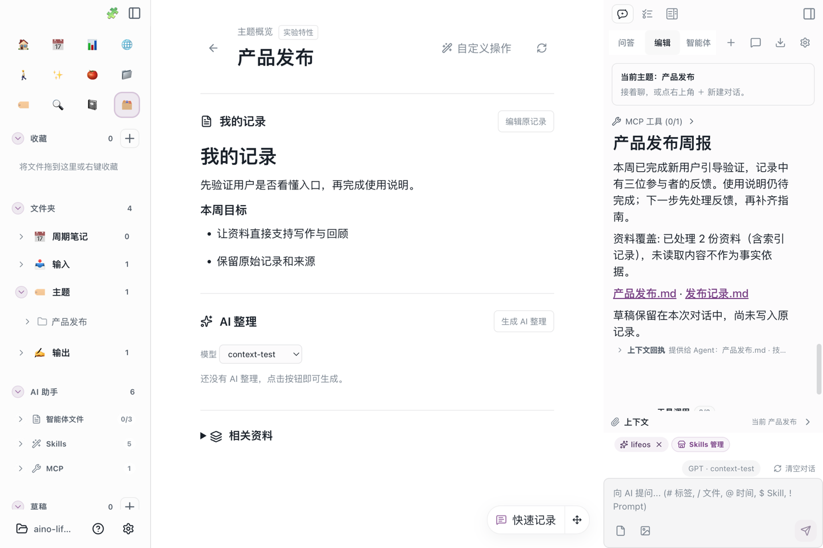Screen dimensions: 823x548
Task: Open the 发布记录.md link
Action: (717, 293)
